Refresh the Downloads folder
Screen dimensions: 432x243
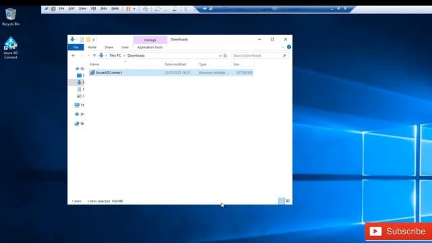click(225, 55)
